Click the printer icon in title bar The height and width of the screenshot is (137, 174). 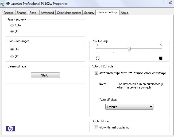(2, 4)
